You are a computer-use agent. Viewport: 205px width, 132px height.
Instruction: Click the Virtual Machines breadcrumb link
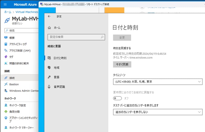coord(27,12)
